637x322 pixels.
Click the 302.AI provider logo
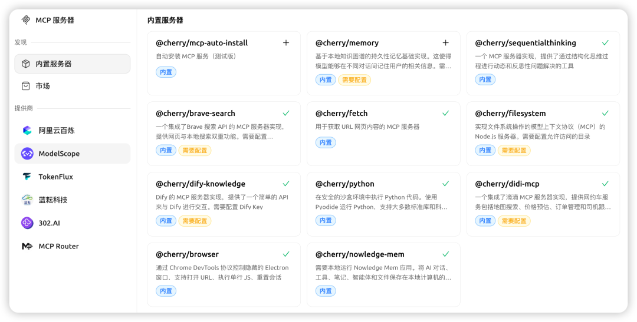27,223
